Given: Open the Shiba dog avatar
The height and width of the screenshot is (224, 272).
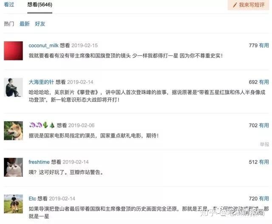Looking at the screenshot, I should pos(13,131).
